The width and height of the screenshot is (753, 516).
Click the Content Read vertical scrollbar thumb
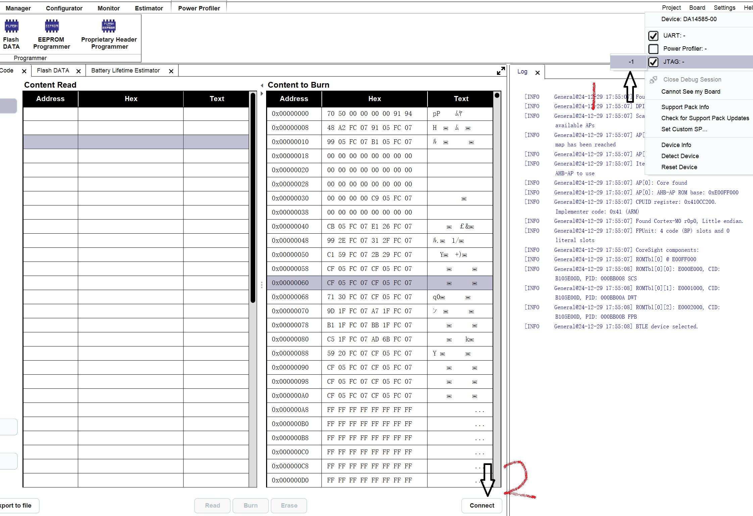tap(253, 198)
